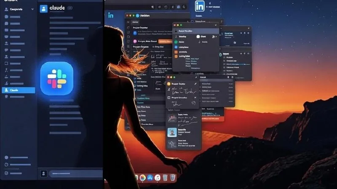337x189 pixels.
Task: Click the pink avatar circle in back window
Action: pos(135,41)
